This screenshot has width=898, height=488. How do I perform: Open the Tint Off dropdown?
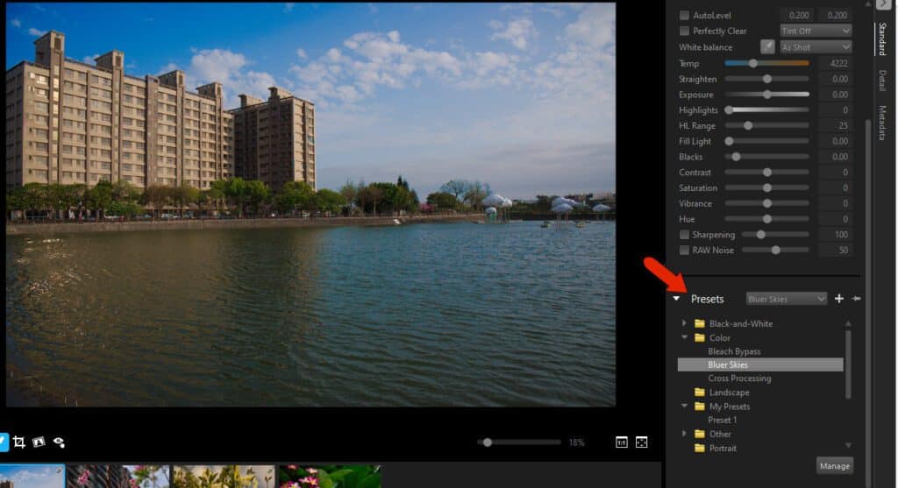click(816, 32)
